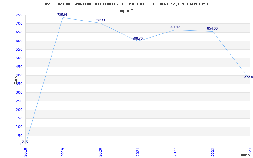Select the 2023 x-axis label
This screenshot has height=158, width=253.
(213, 152)
